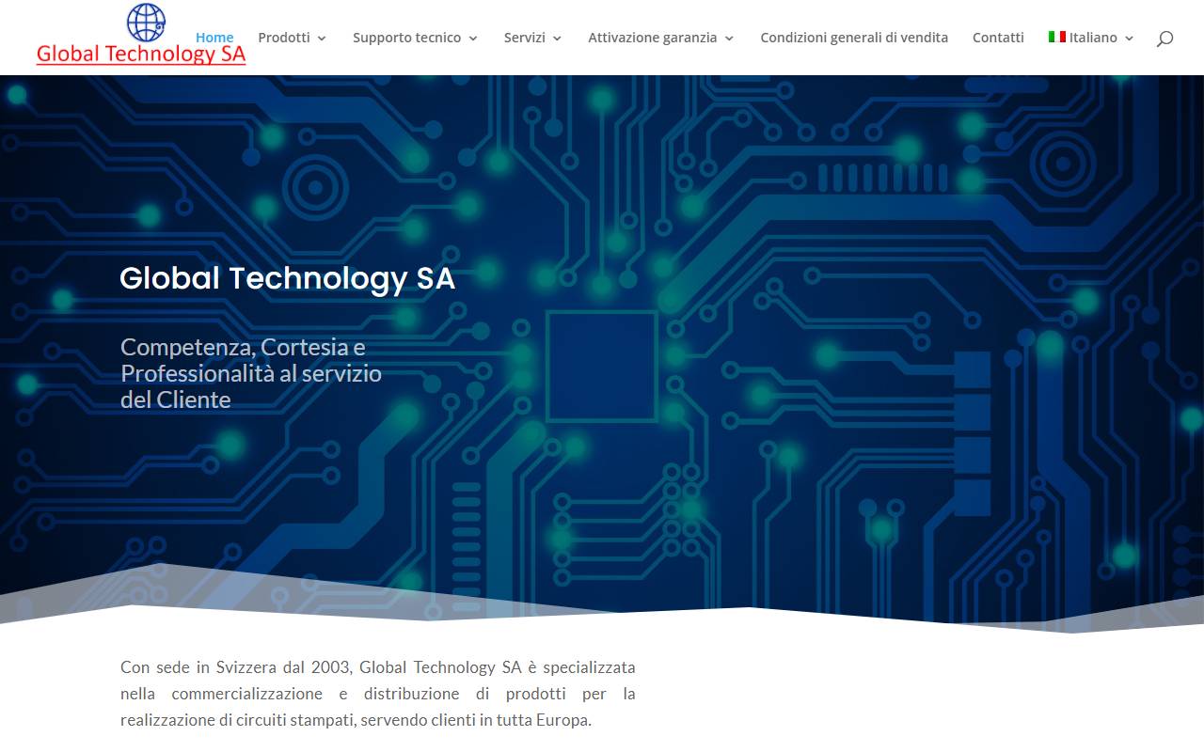This screenshot has width=1204, height=752.
Task: Go to the Contatti page
Action: 998,38
